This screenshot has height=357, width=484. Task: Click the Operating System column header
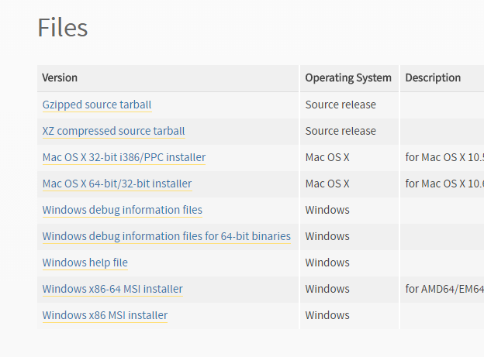[348, 78]
